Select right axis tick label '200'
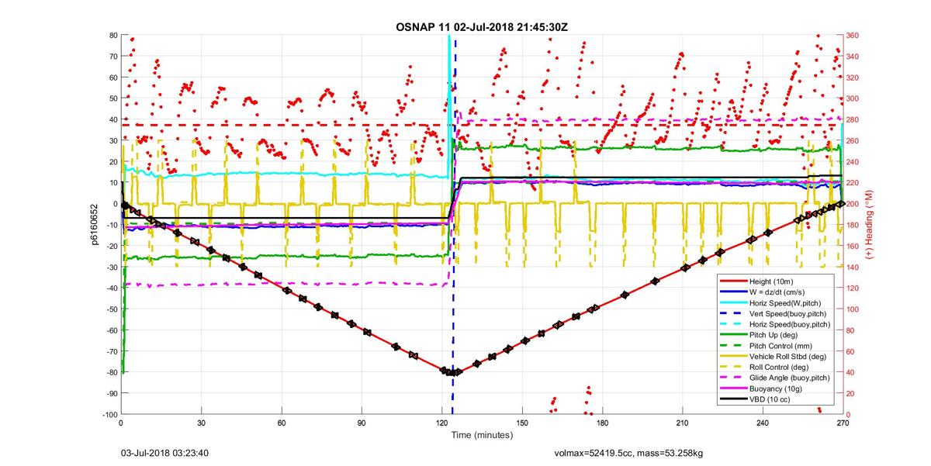This screenshot has height=466, width=931. pyautogui.click(x=853, y=204)
